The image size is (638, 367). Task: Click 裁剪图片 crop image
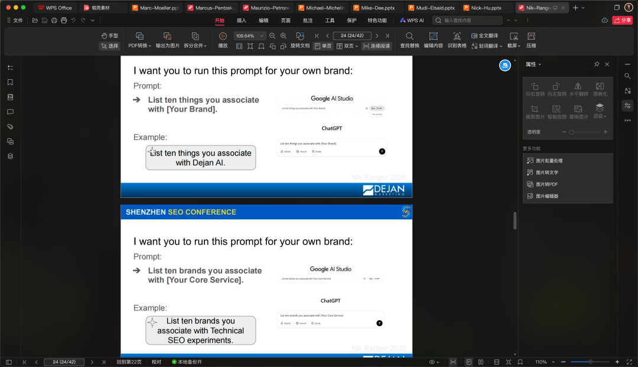[535, 112]
